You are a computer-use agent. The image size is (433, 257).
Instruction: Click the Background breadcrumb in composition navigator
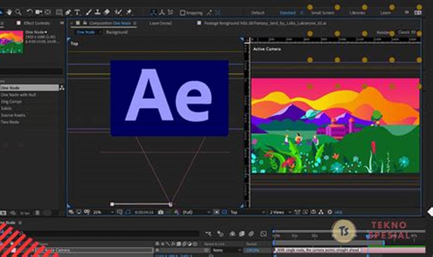tap(117, 32)
